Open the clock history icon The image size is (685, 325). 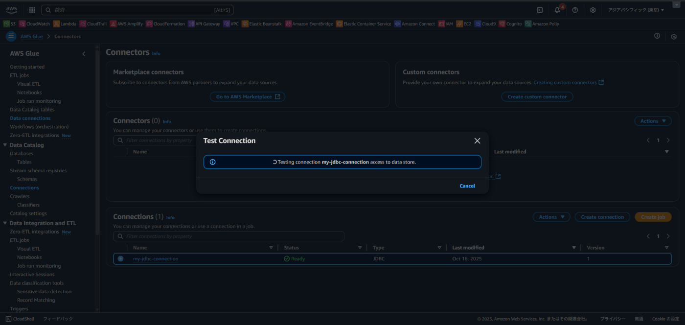click(x=674, y=37)
